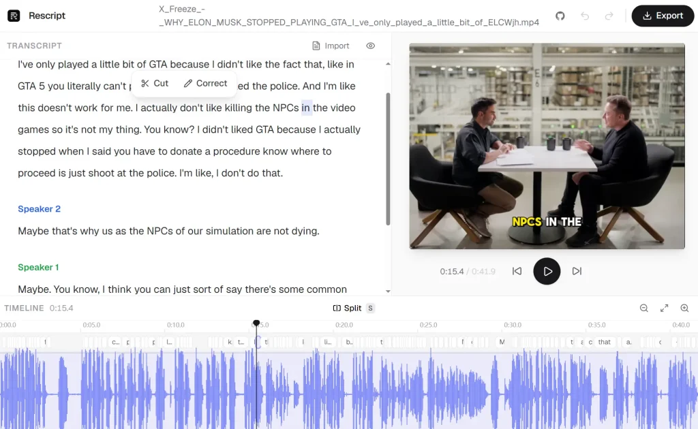The height and width of the screenshot is (429, 698).
Task: Click the Rescript app title
Action: (x=47, y=16)
